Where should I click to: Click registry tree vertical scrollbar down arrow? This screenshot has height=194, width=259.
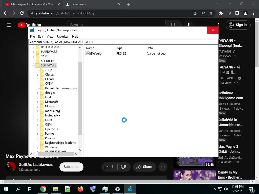[x=80, y=150]
